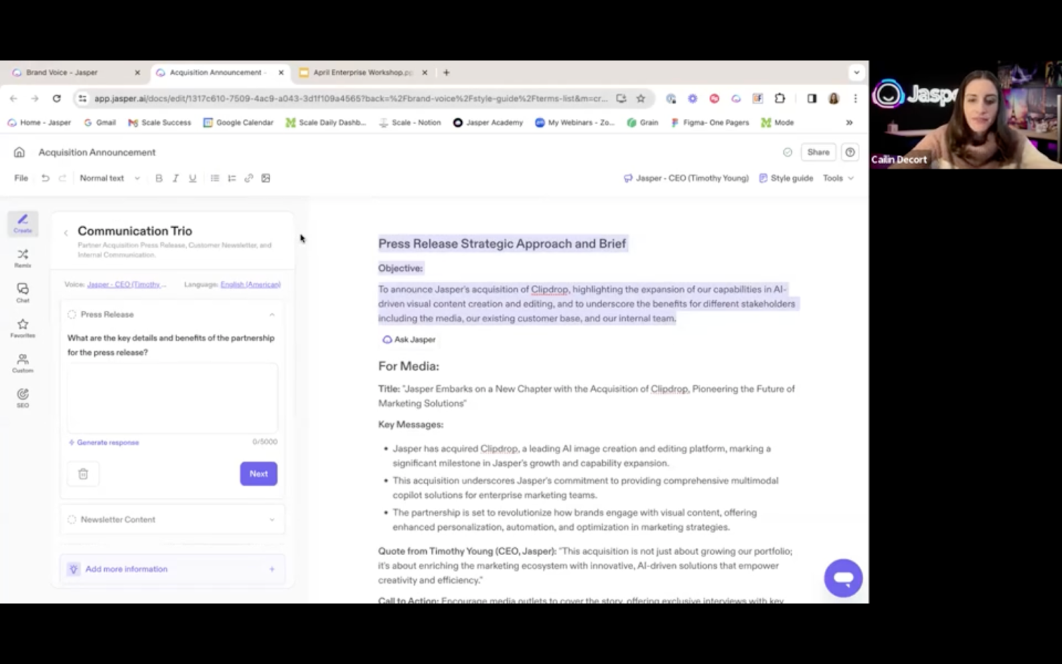1062x664 pixels.
Task: Open the My Webinars bookmark
Action: click(575, 122)
